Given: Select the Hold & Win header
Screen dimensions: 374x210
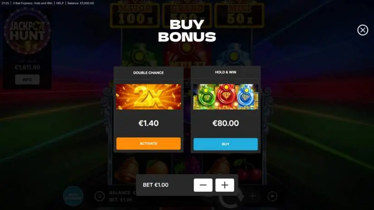Looking at the screenshot, I should (x=225, y=72).
